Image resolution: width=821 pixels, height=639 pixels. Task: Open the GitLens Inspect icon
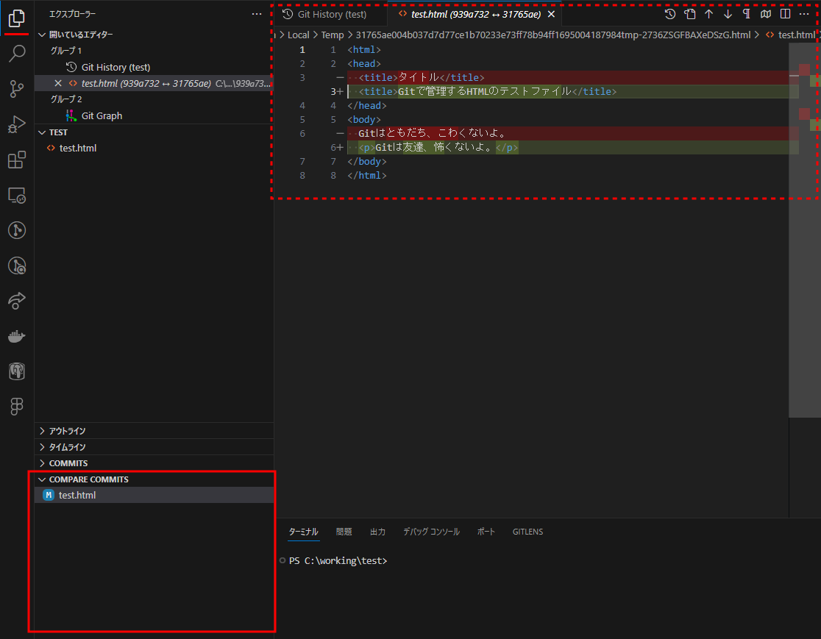17,266
